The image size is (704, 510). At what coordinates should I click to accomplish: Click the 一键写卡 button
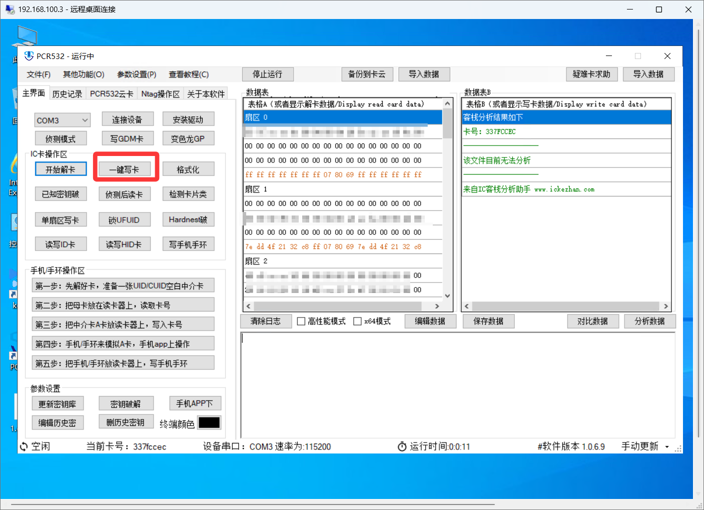click(125, 169)
